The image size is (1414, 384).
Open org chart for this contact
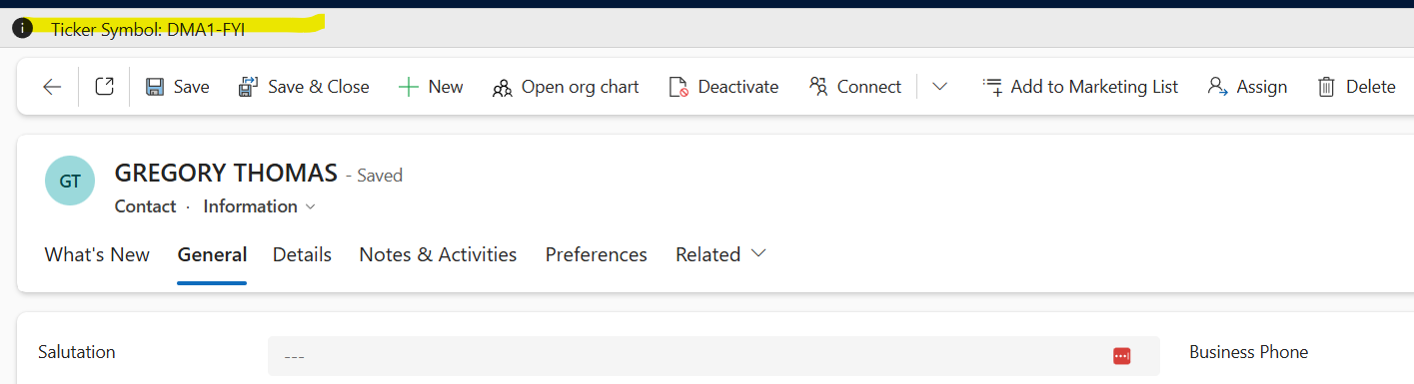point(566,87)
